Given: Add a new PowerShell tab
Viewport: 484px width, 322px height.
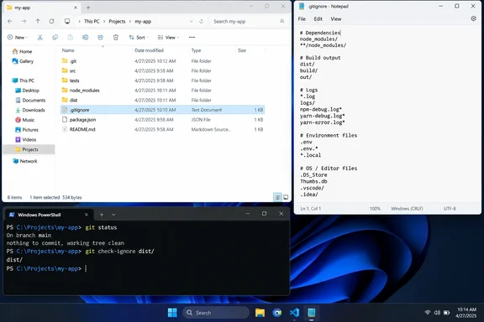Looking at the screenshot, I should point(102,215).
